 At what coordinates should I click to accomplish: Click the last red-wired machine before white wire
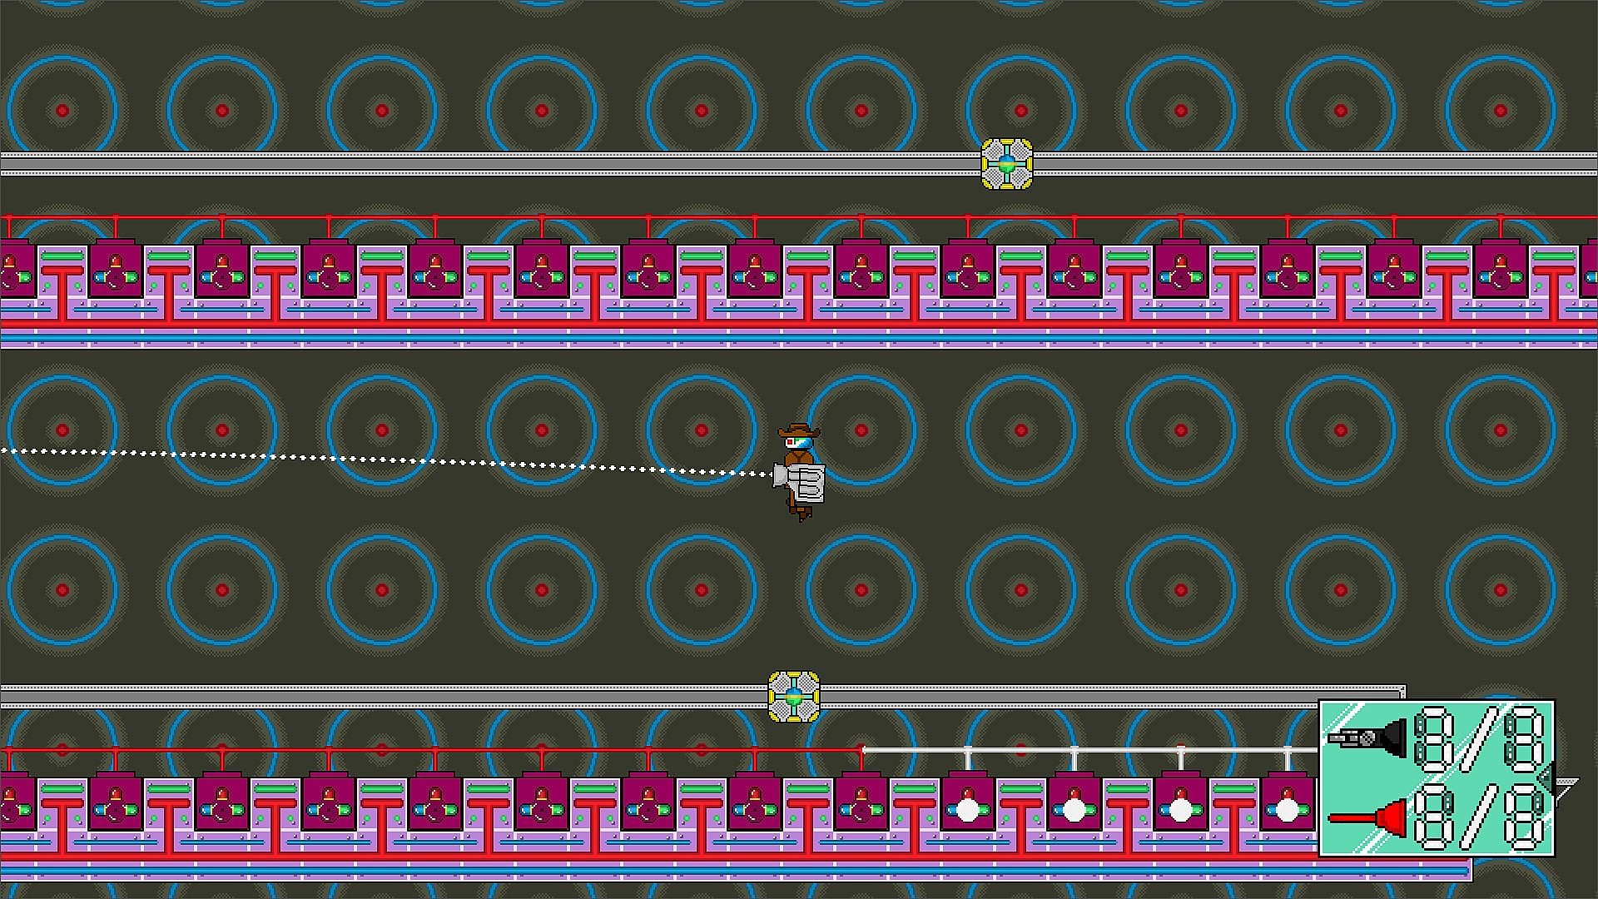[x=861, y=808]
